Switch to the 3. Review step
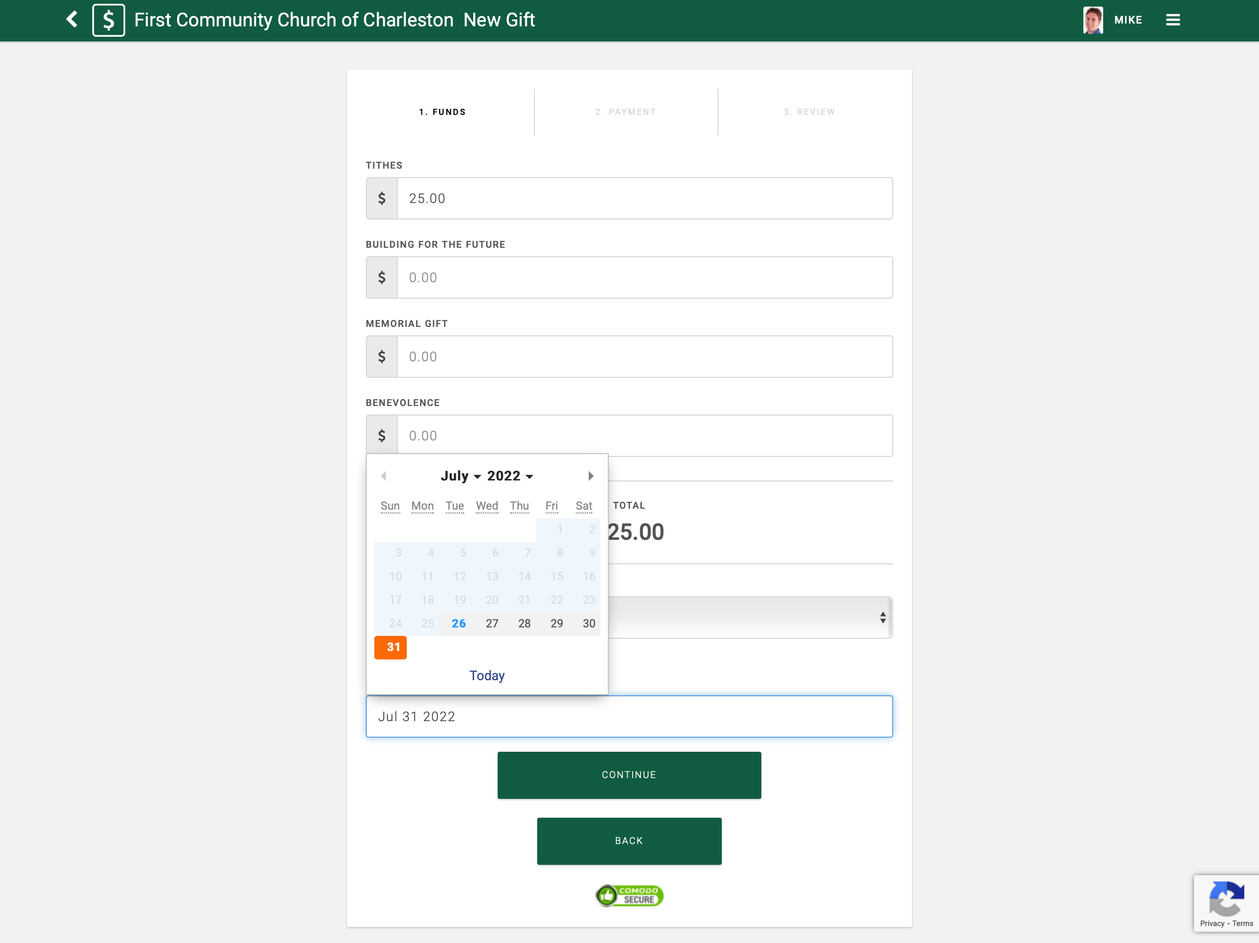 point(809,112)
